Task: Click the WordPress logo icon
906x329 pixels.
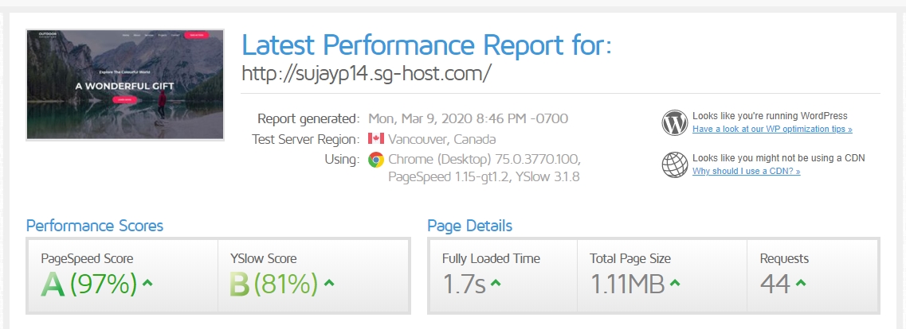Action: click(674, 122)
